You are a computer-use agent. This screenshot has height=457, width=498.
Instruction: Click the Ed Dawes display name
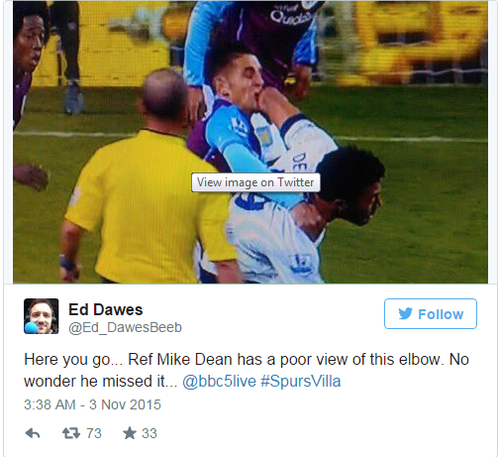click(106, 309)
